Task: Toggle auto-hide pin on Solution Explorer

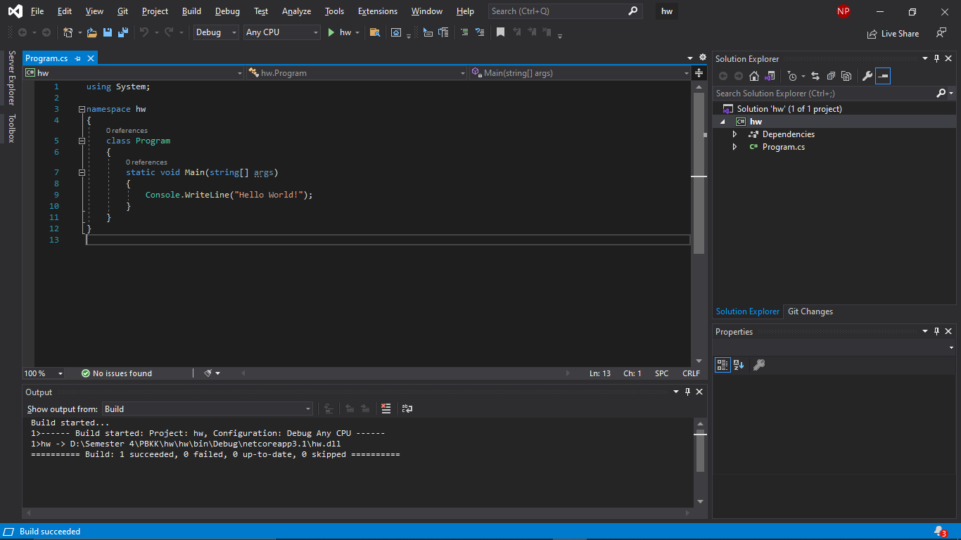Action: 936,58
